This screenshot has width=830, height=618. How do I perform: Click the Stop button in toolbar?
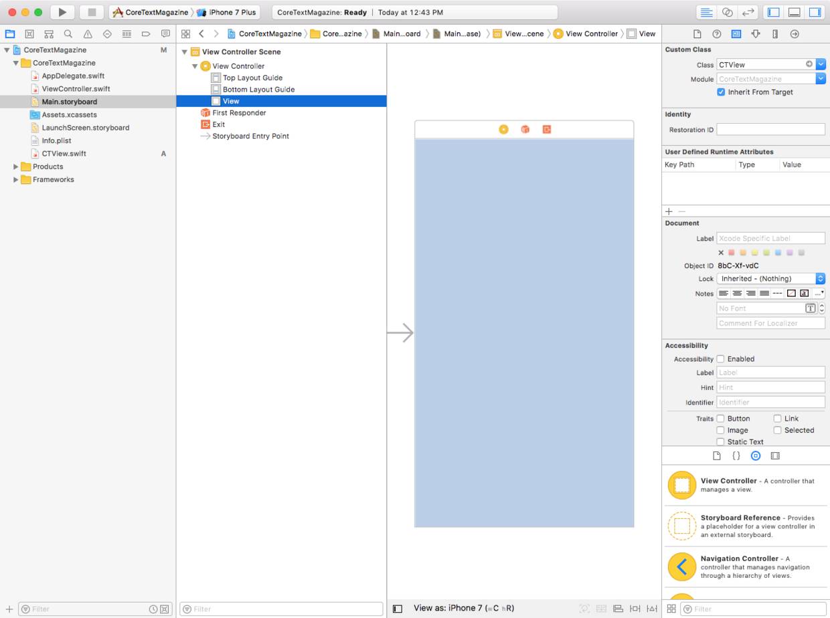click(92, 12)
